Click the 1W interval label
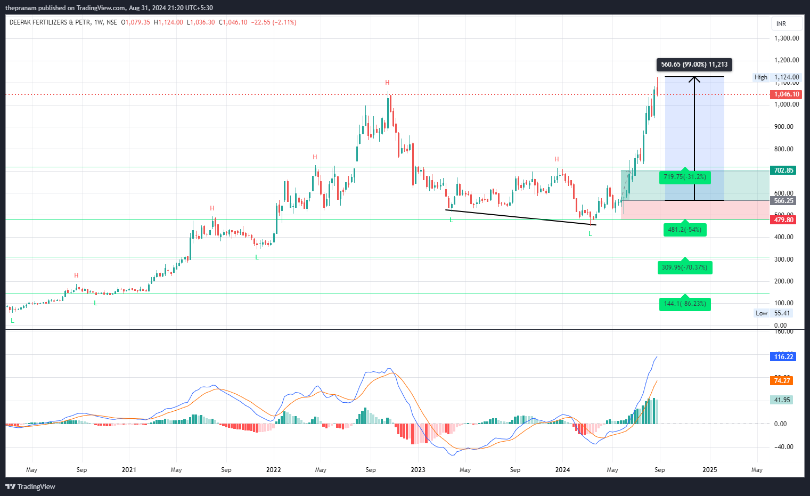The image size is (810, 496). tap(98, 22)
